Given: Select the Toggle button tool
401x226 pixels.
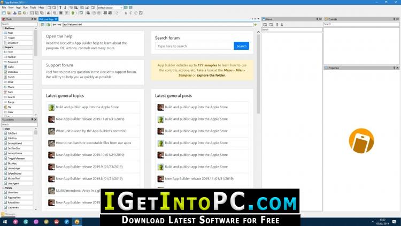Looking at the screenshot, I should click(18, 38).
